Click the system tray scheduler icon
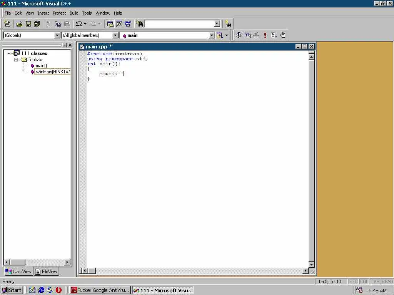This screenshot has height=295, width=394. [359, 290]
